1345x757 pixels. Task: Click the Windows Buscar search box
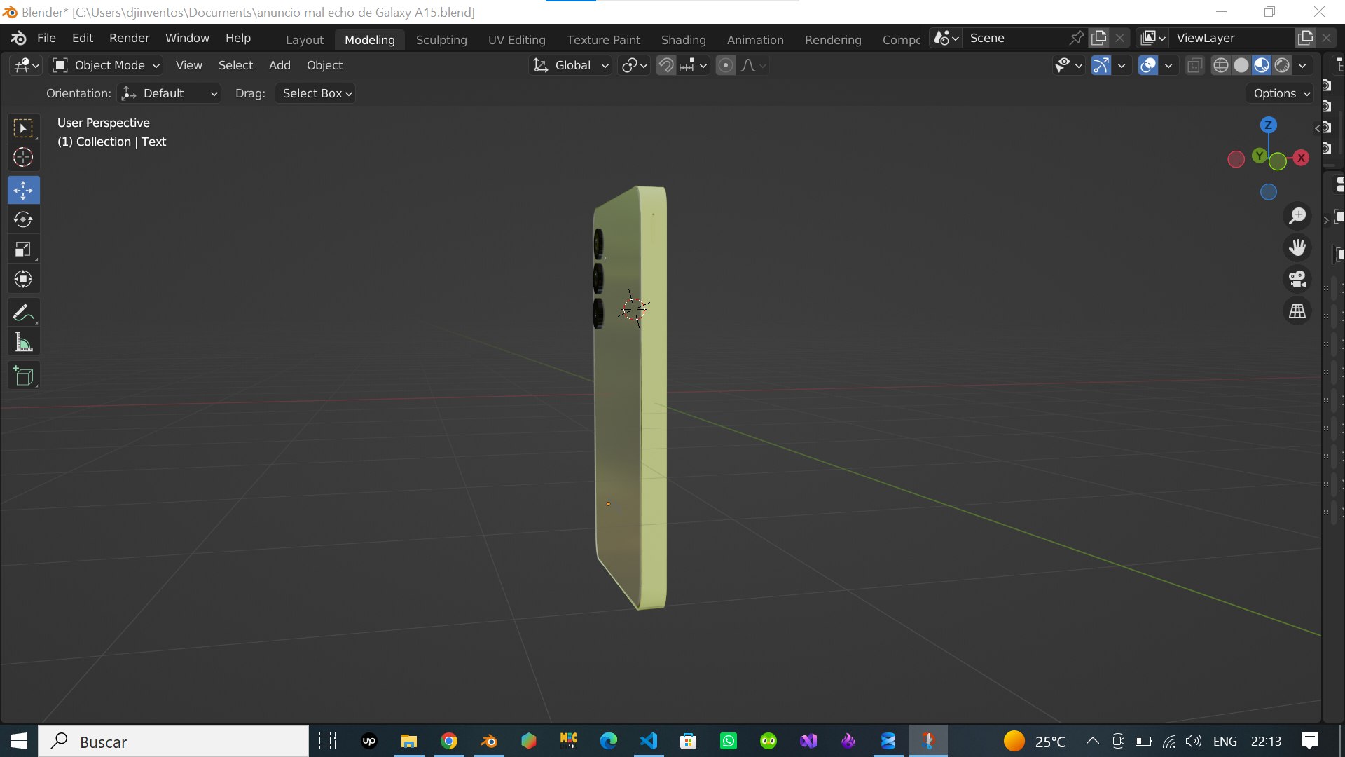click(x=174, y=741)
